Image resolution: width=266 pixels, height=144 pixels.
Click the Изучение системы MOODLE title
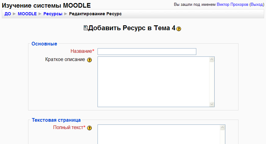click(x=46, y=5)
